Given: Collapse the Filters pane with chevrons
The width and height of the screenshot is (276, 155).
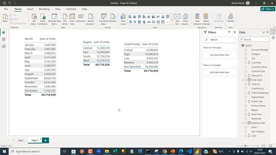Looking at the screenshot, I should tap(235, 32).
